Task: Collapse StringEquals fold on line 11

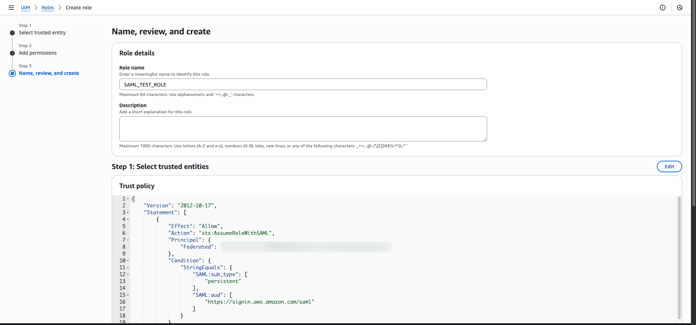Action: (128, 268)
